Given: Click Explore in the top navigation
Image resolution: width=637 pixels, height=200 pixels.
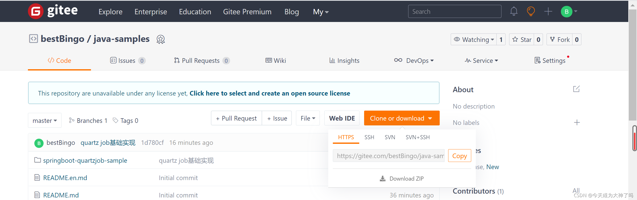Looking at the screenshot, I should [x=110, y=12].
